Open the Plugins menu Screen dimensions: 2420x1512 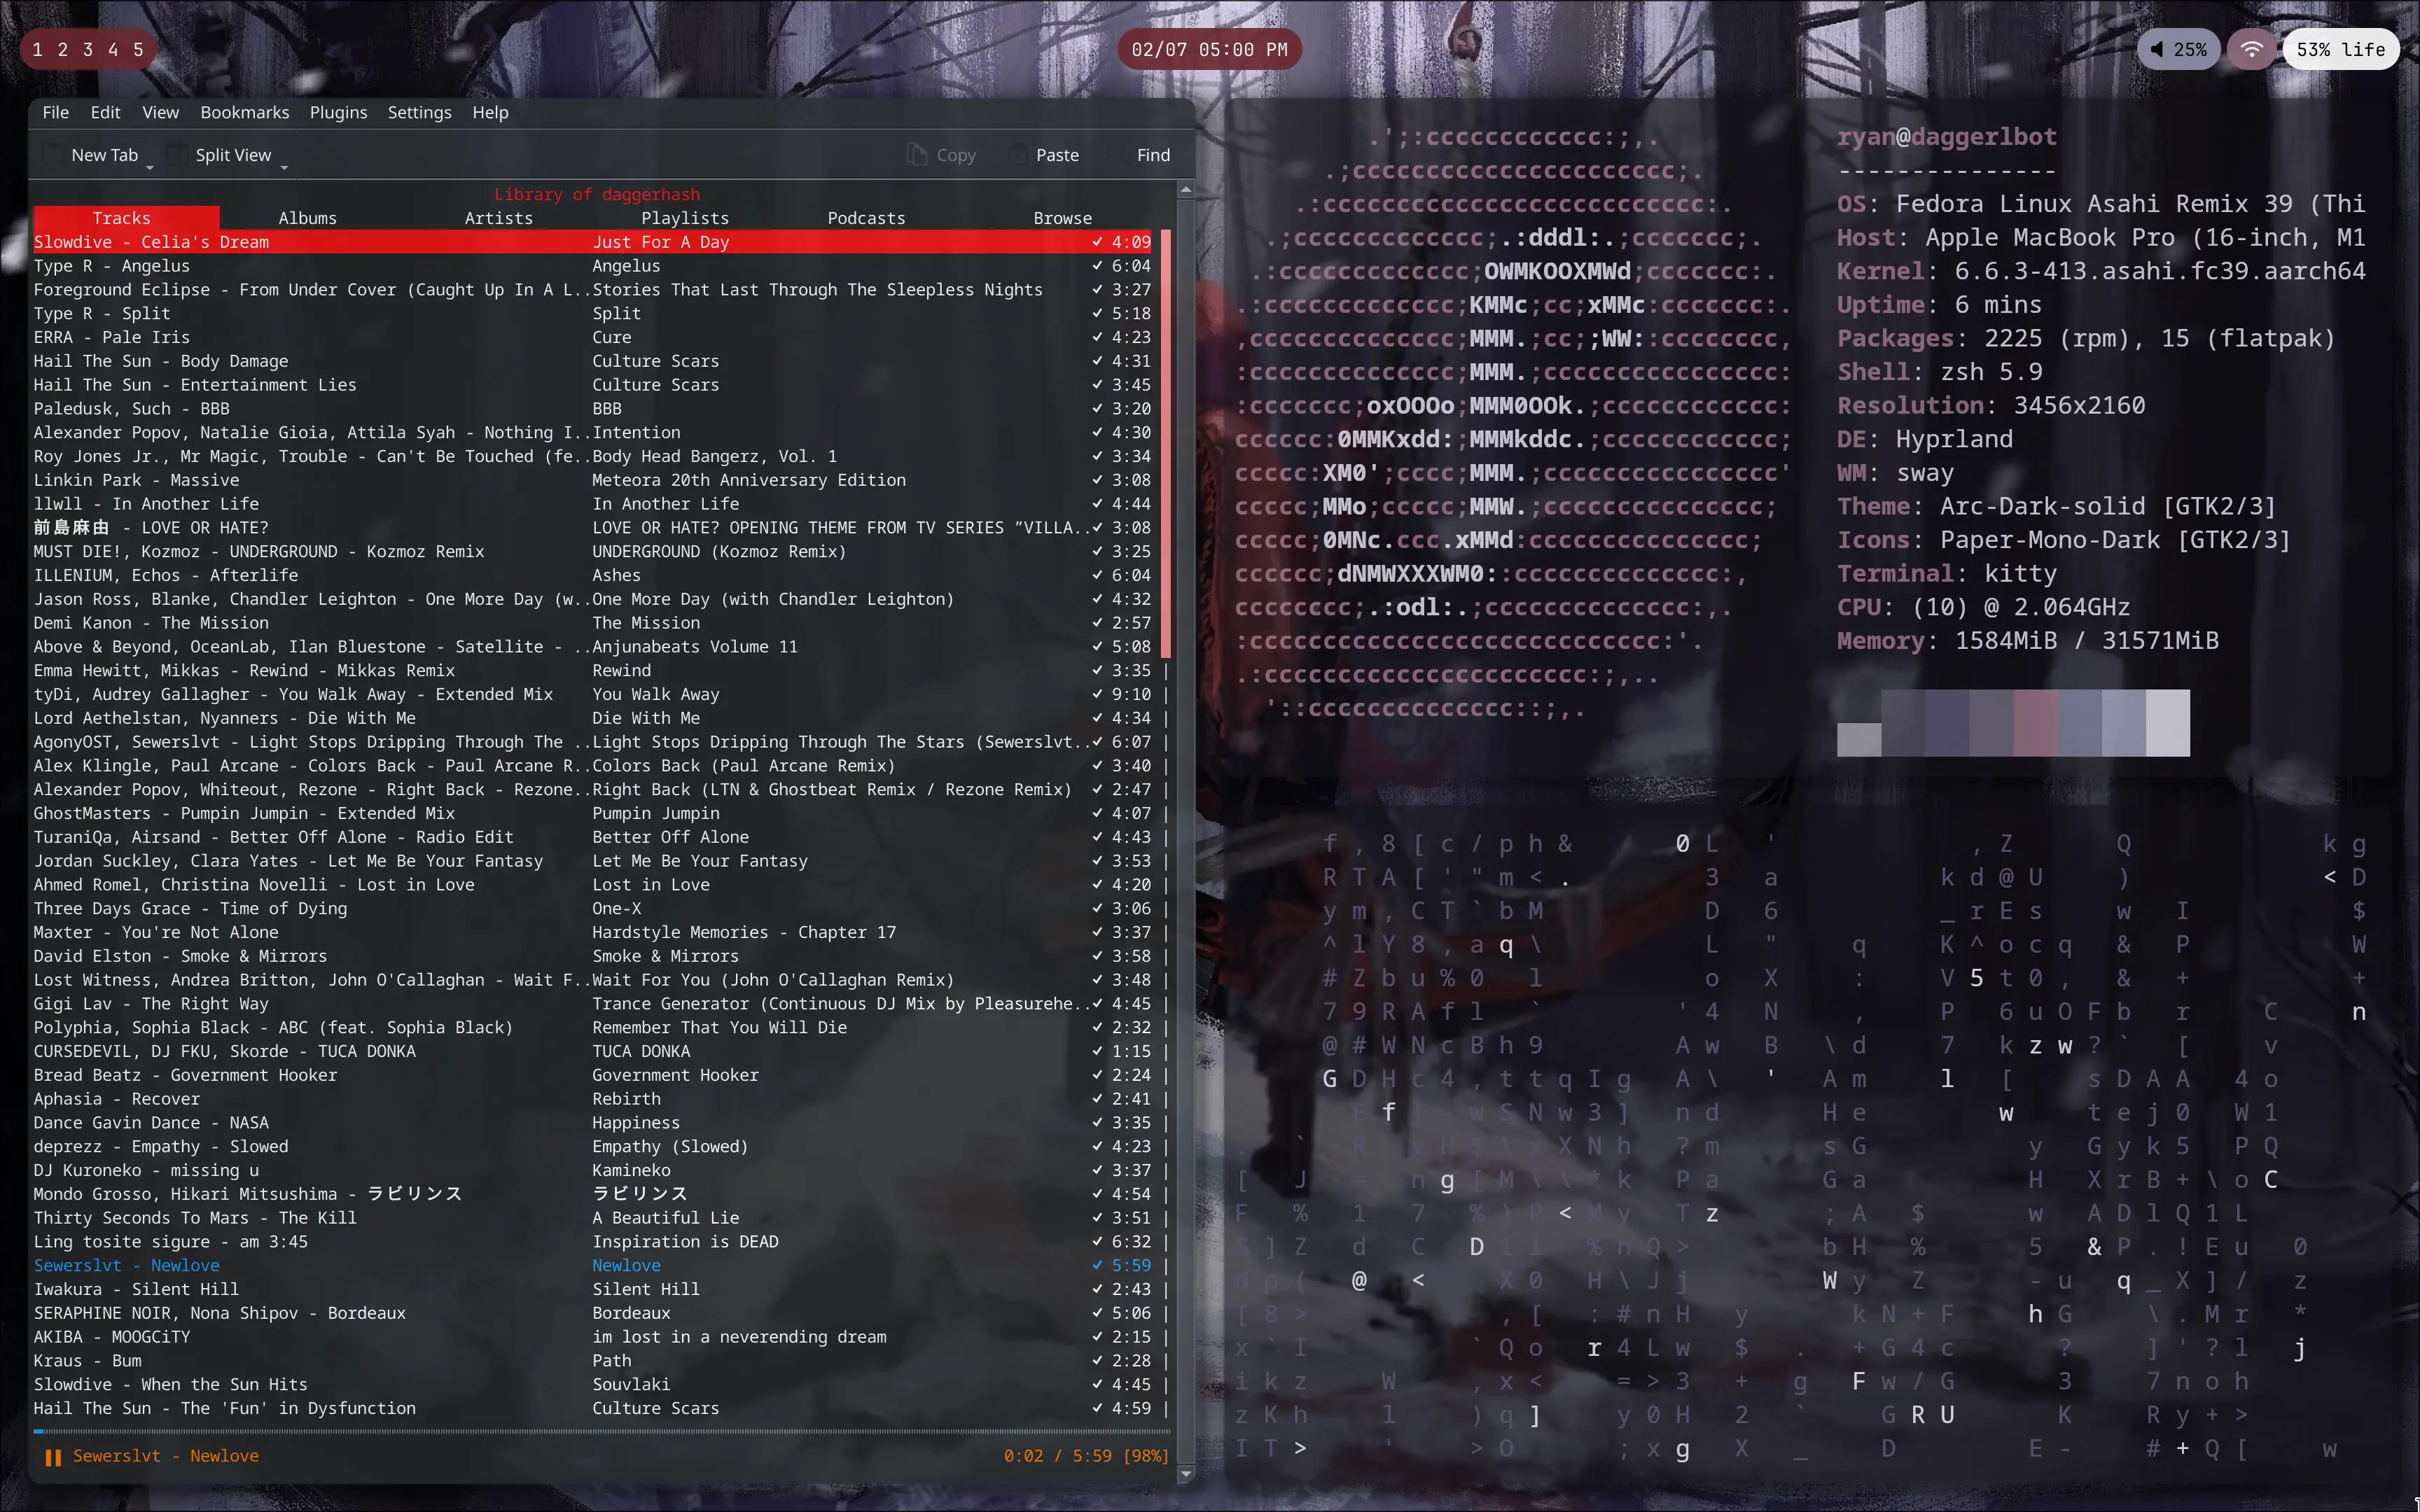pos(338,112)
